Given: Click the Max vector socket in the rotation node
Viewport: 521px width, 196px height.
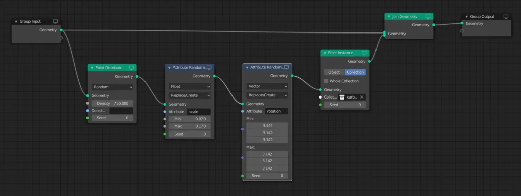Looking at the screenshot, I should [243, 158].
